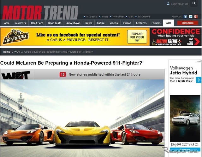Click the WOT speedometer logo
Viewport: 202px width, 157px height.
pyautogui.click(x=15, y=75)
